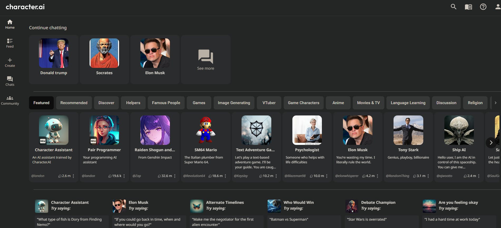Open the Image Generating tab

(x=234, y=103)
